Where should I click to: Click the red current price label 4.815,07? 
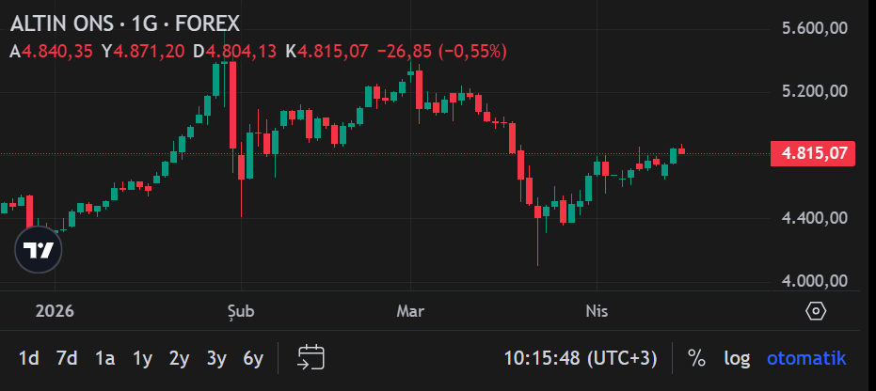(x=813, y=153)
